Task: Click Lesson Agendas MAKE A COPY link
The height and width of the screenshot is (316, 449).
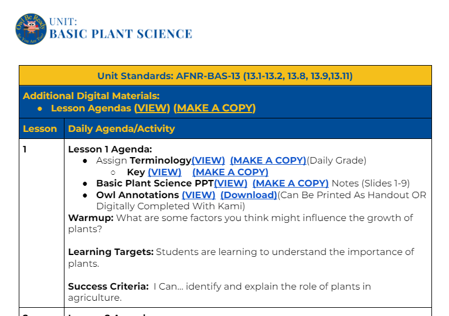Action: pyautogui.click(x=215, y=108)
